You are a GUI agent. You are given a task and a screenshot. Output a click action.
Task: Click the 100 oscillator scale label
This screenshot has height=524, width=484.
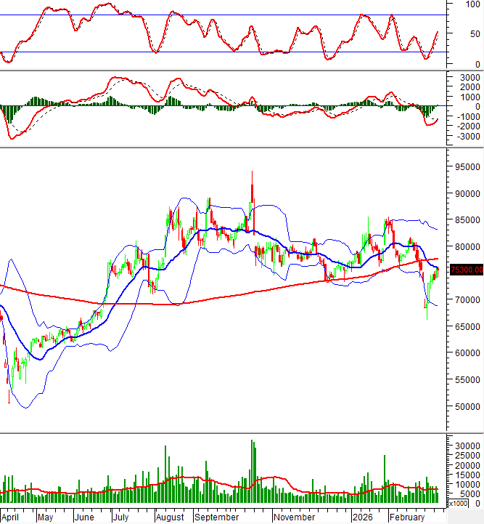click(x=472, y=5)
